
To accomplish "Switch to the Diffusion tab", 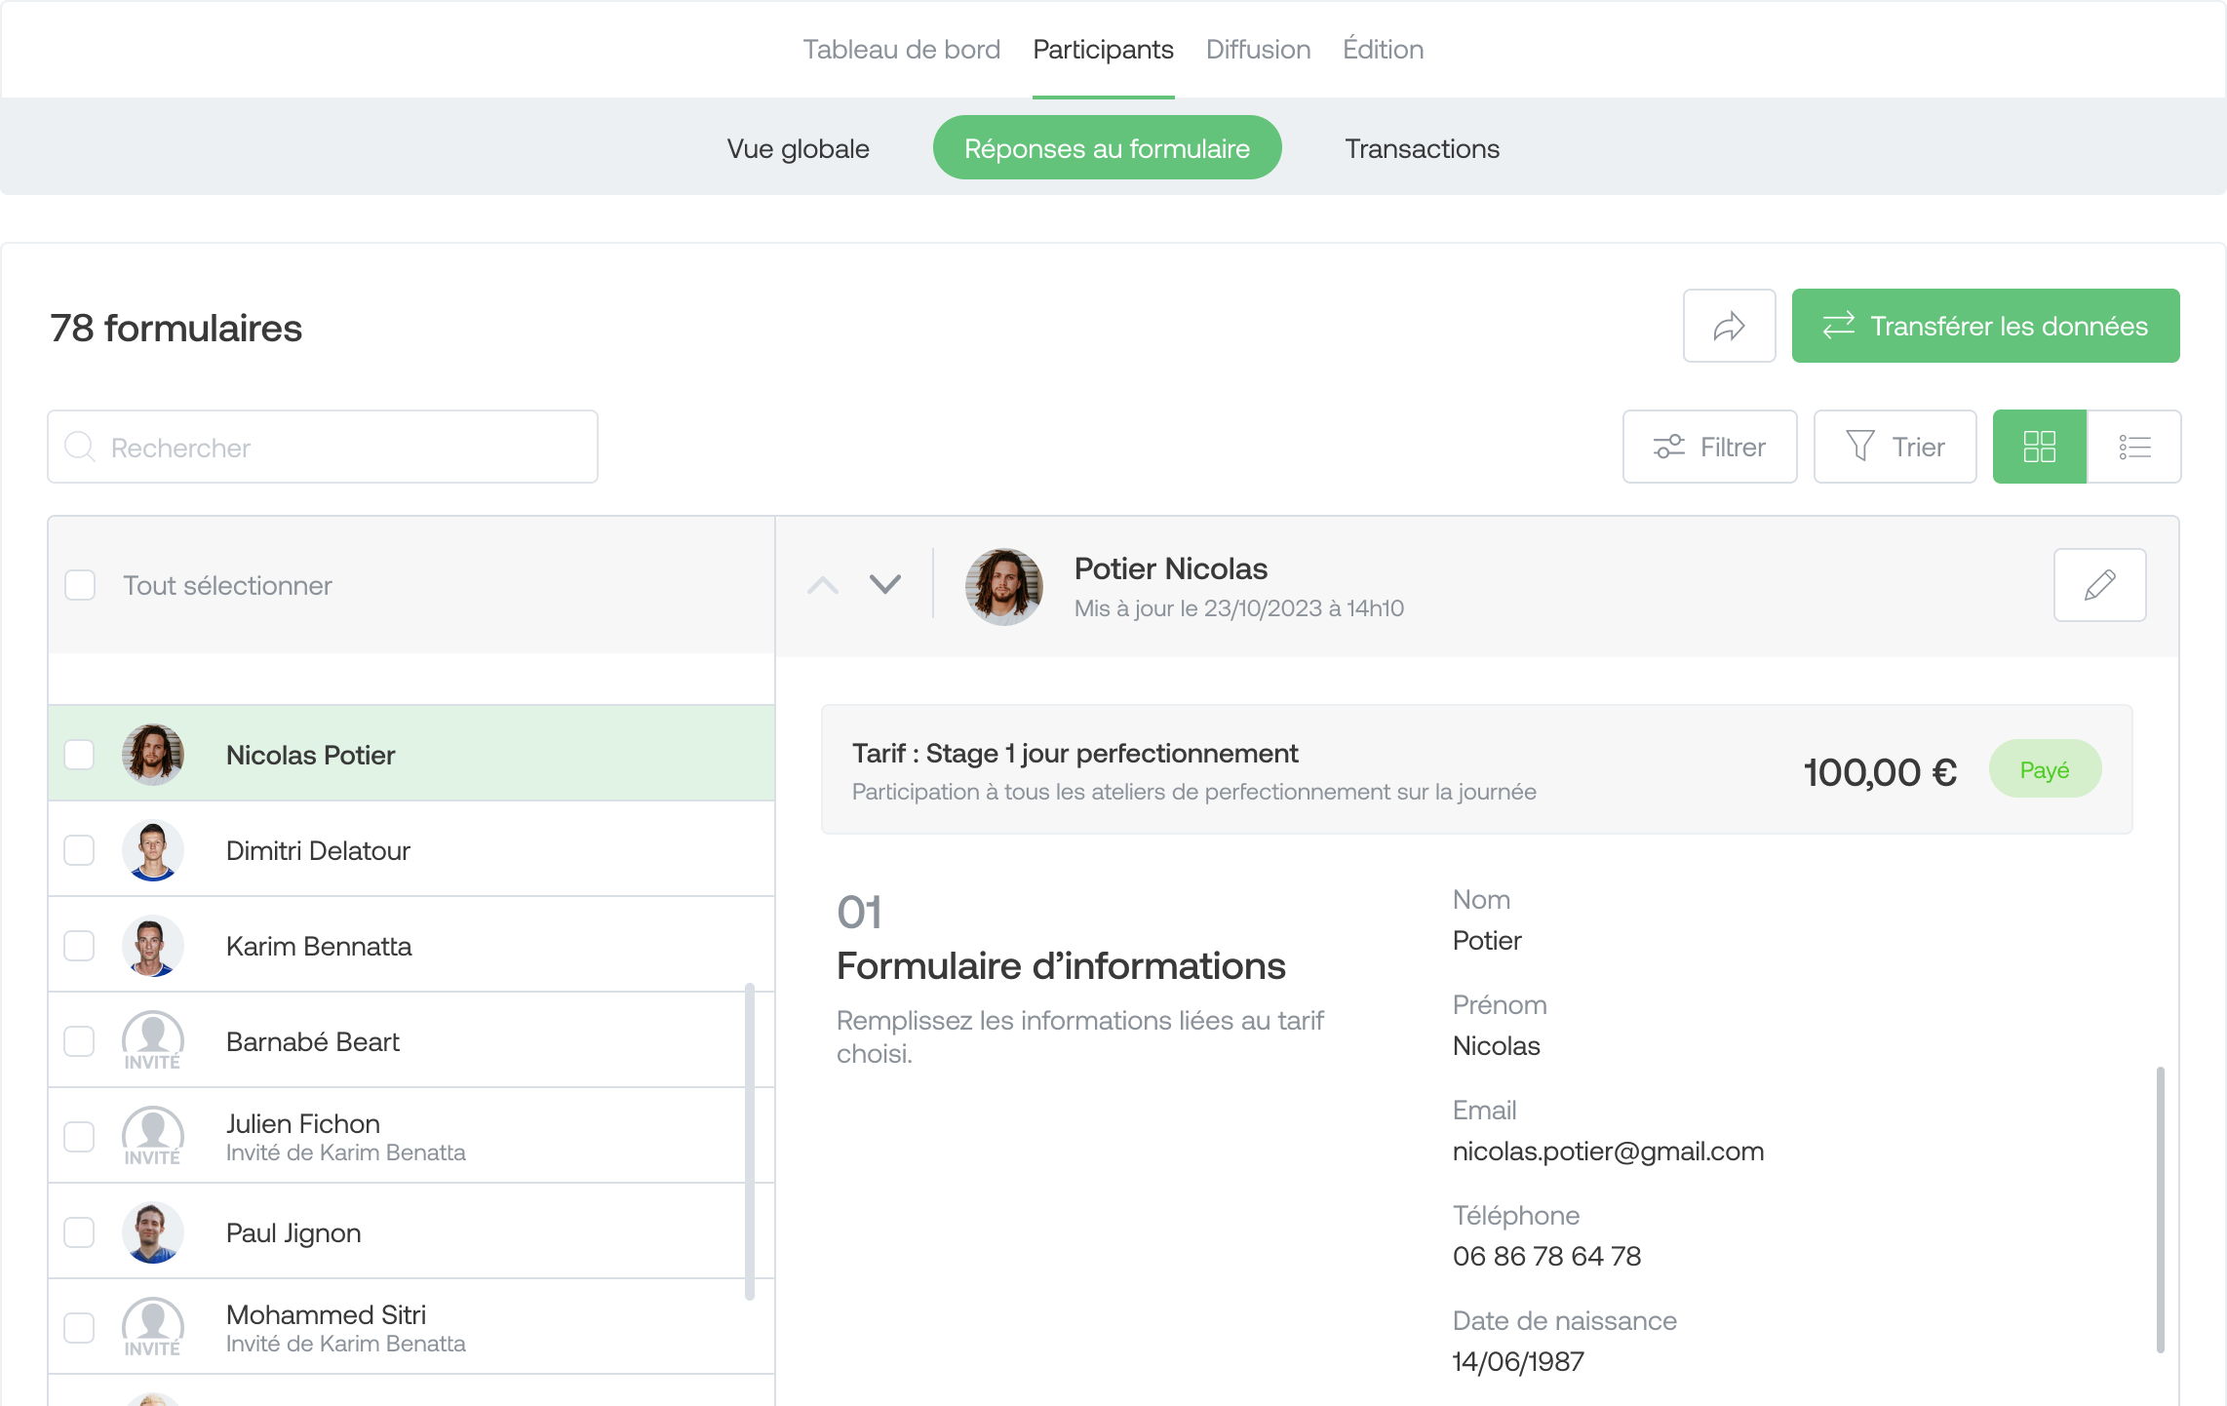I will (1258, 50).
